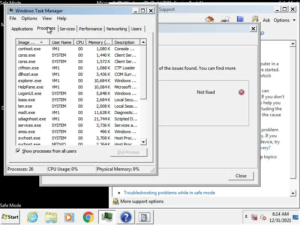The image size is (300, 225).
Task: Click the Task Manager window resize grip
Action: point(153,170)
